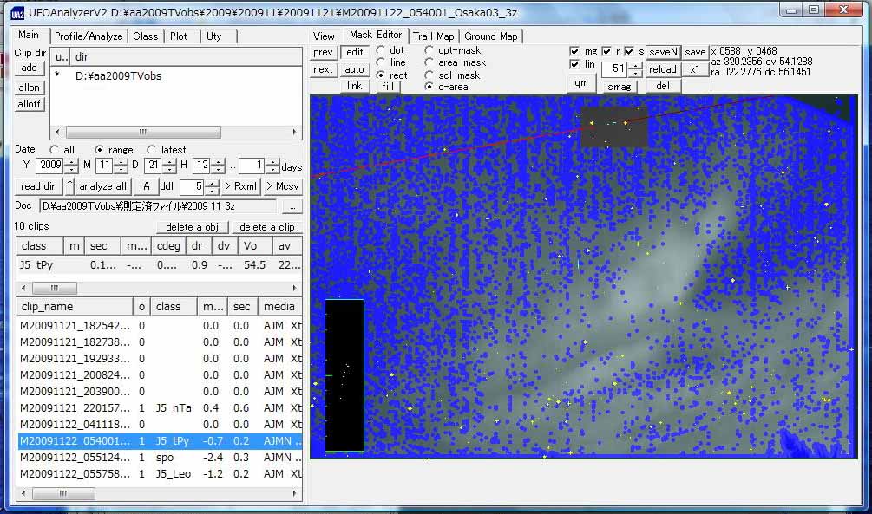Increase the 5.1 magnitude spinner value

(636, 66)
